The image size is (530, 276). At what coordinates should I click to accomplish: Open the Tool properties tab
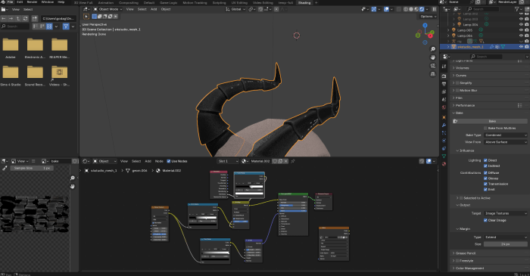click(x=444, y=67)
